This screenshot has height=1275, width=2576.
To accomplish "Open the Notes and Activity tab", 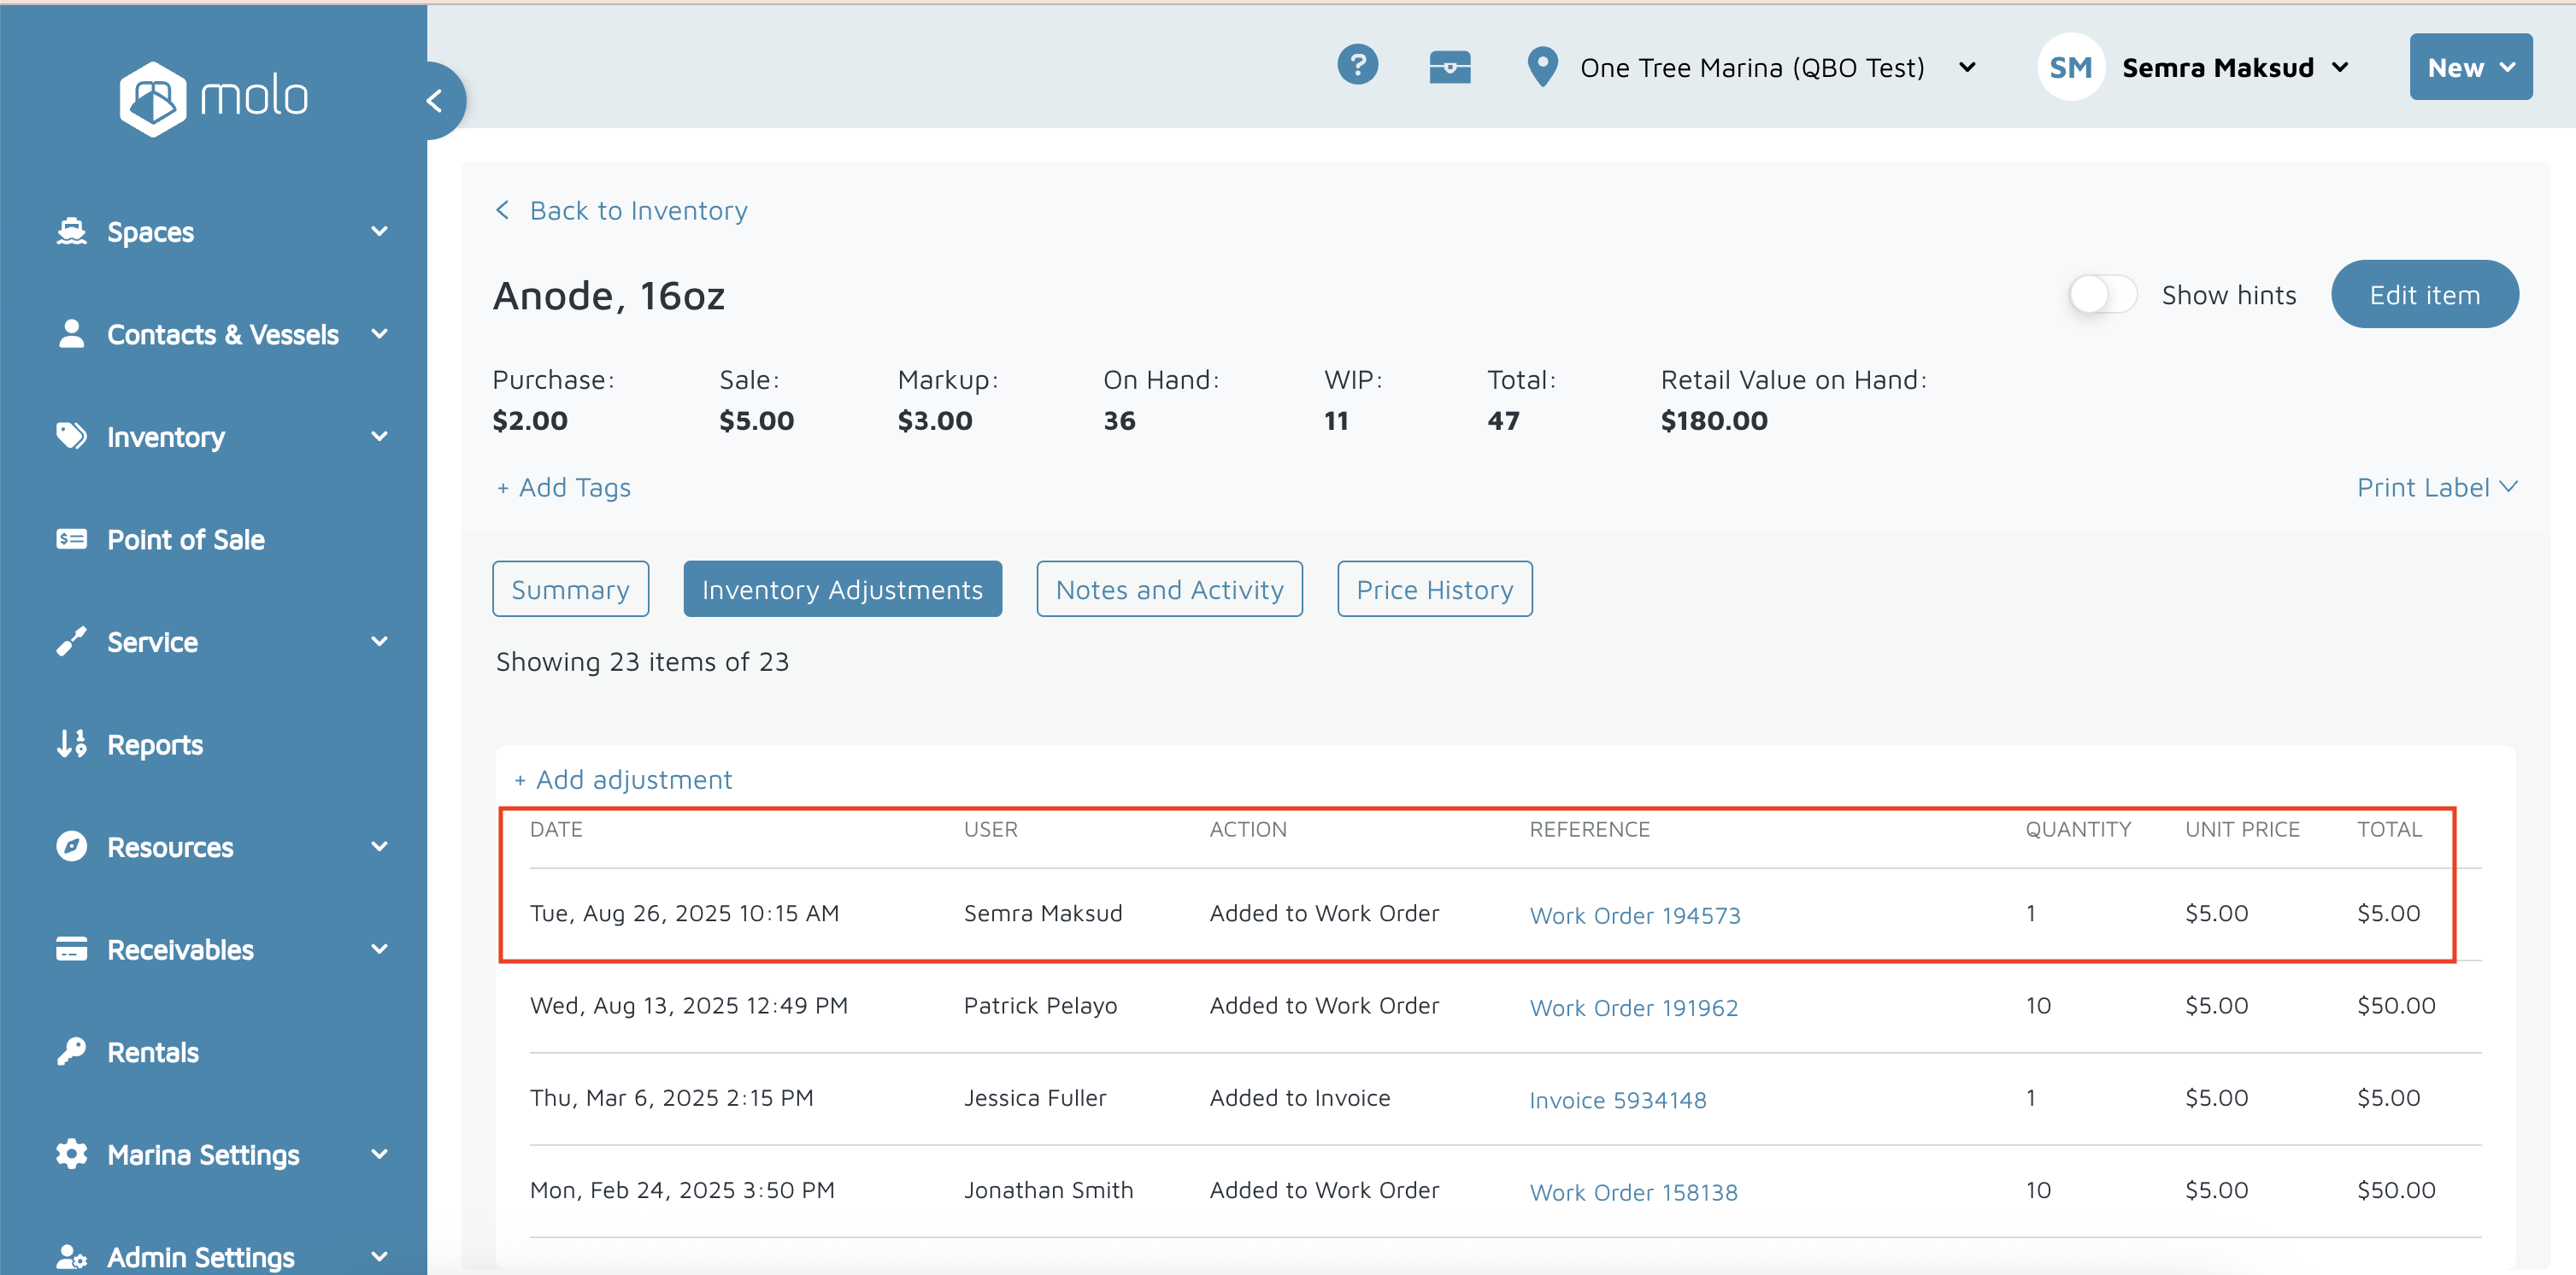I will point(1169,589).
